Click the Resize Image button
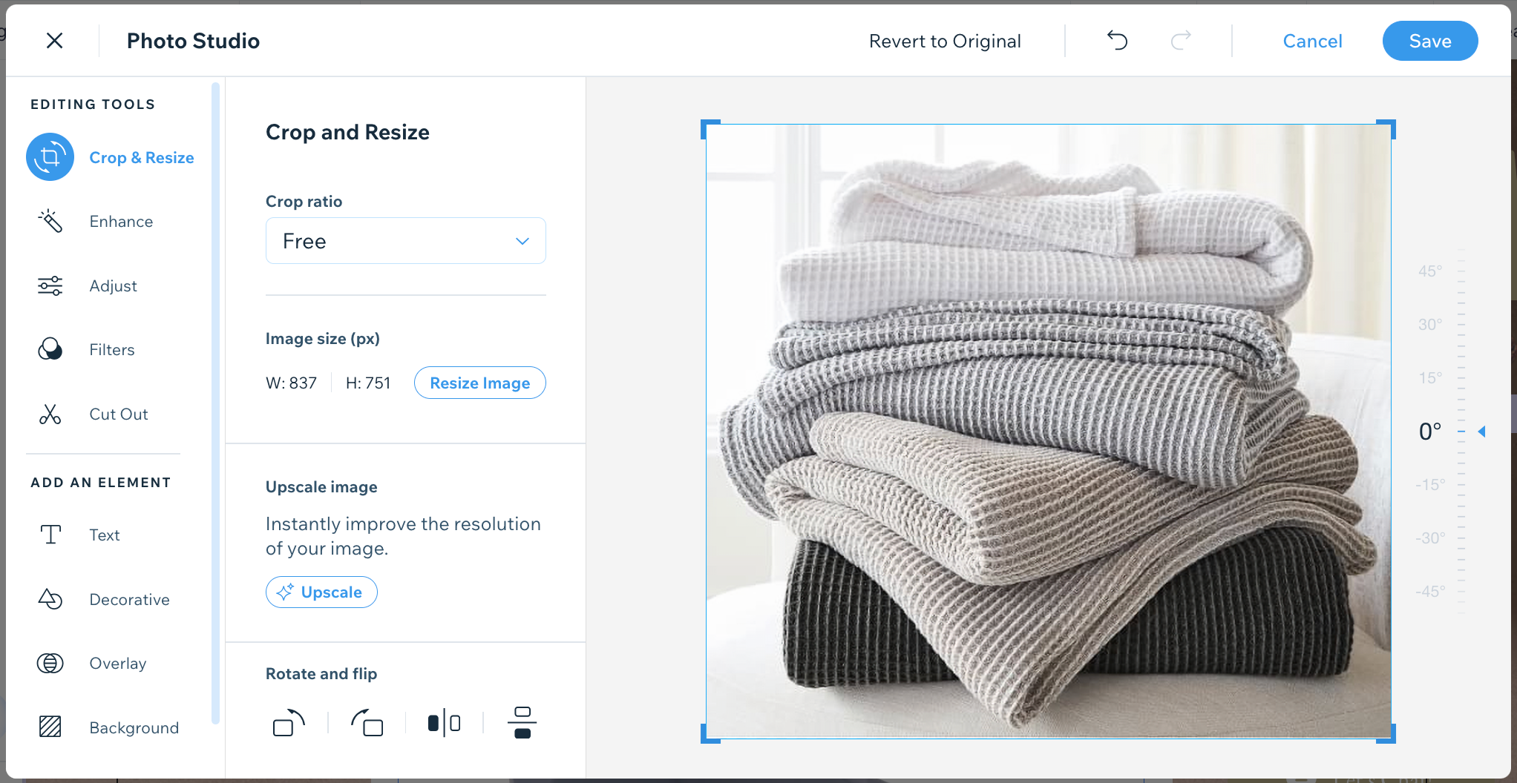The width and height of the screenshot is (1517, 783). click(479, 383)
